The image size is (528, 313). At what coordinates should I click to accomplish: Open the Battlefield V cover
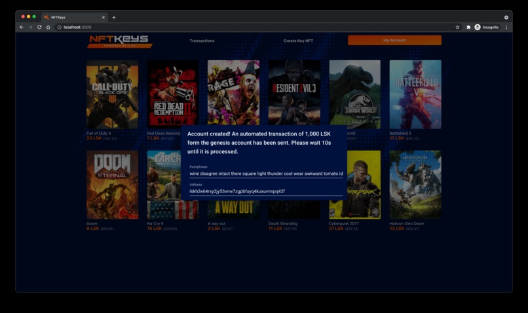[x=415, y=94]
